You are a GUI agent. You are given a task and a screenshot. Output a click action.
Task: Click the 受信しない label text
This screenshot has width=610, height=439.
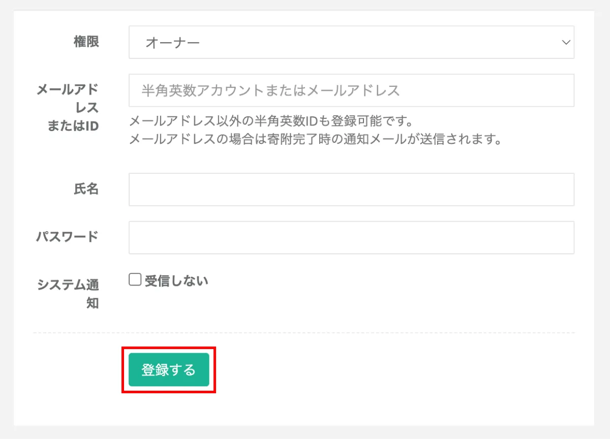coord(176,280)
